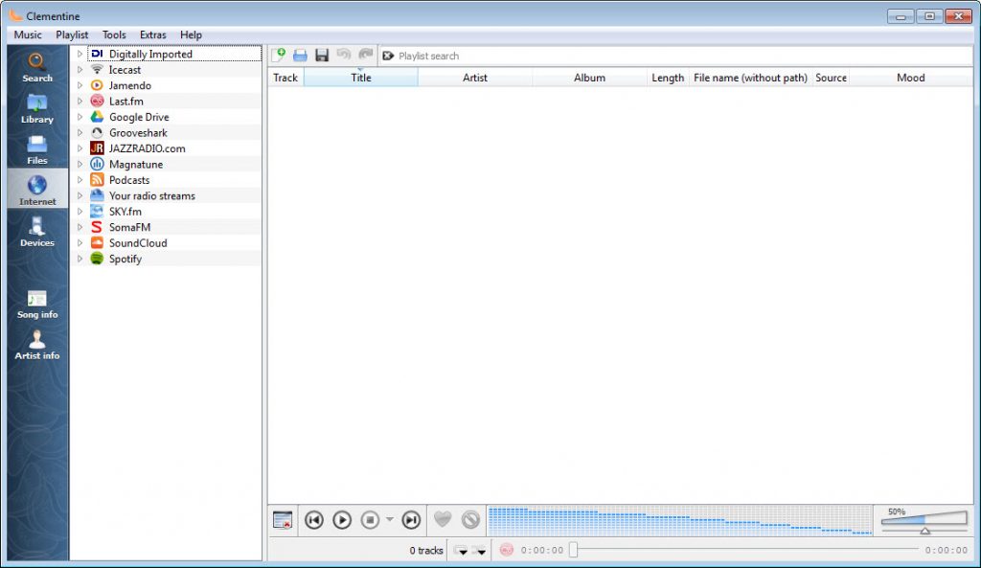Select the Internet sidebar tab
This screenshot has height=568, width=981.
point(37,191)
